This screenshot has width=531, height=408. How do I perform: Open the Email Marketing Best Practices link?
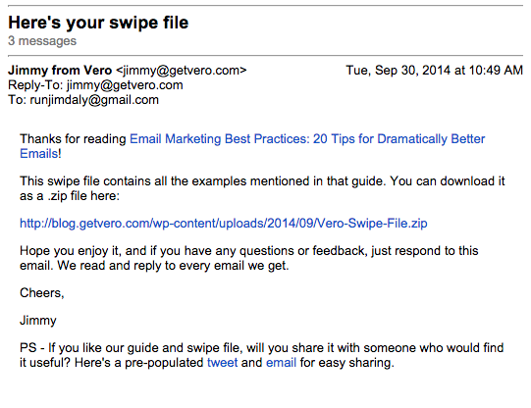307,139
